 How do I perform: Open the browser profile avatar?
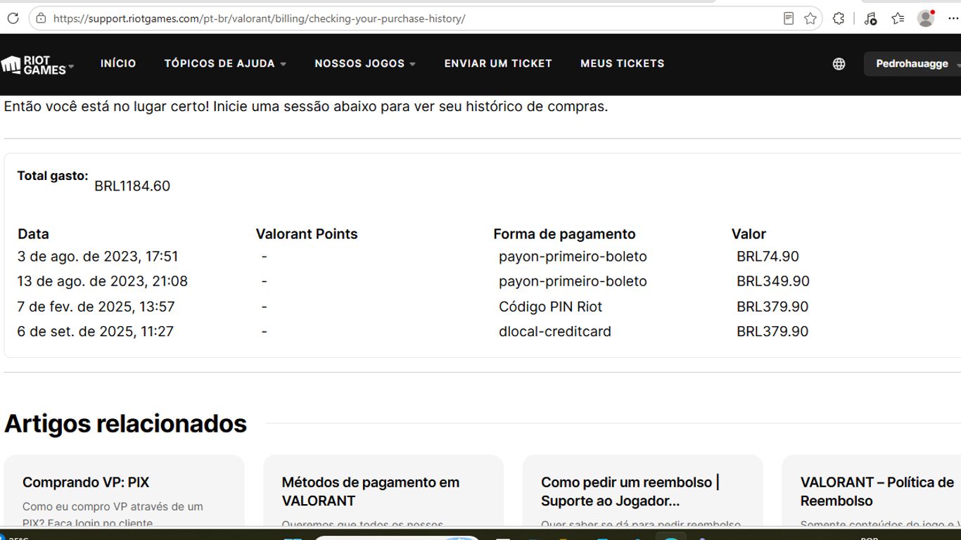pos(926,18)
